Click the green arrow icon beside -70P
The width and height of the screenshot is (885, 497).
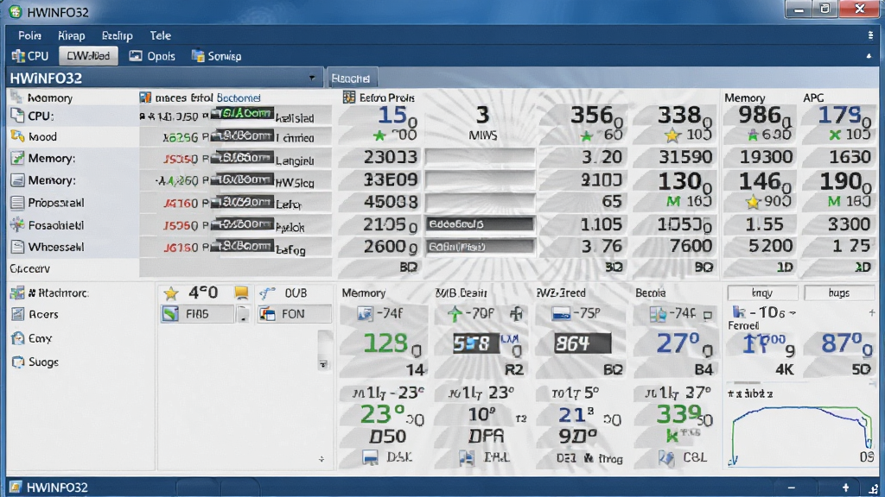(455, 314)
